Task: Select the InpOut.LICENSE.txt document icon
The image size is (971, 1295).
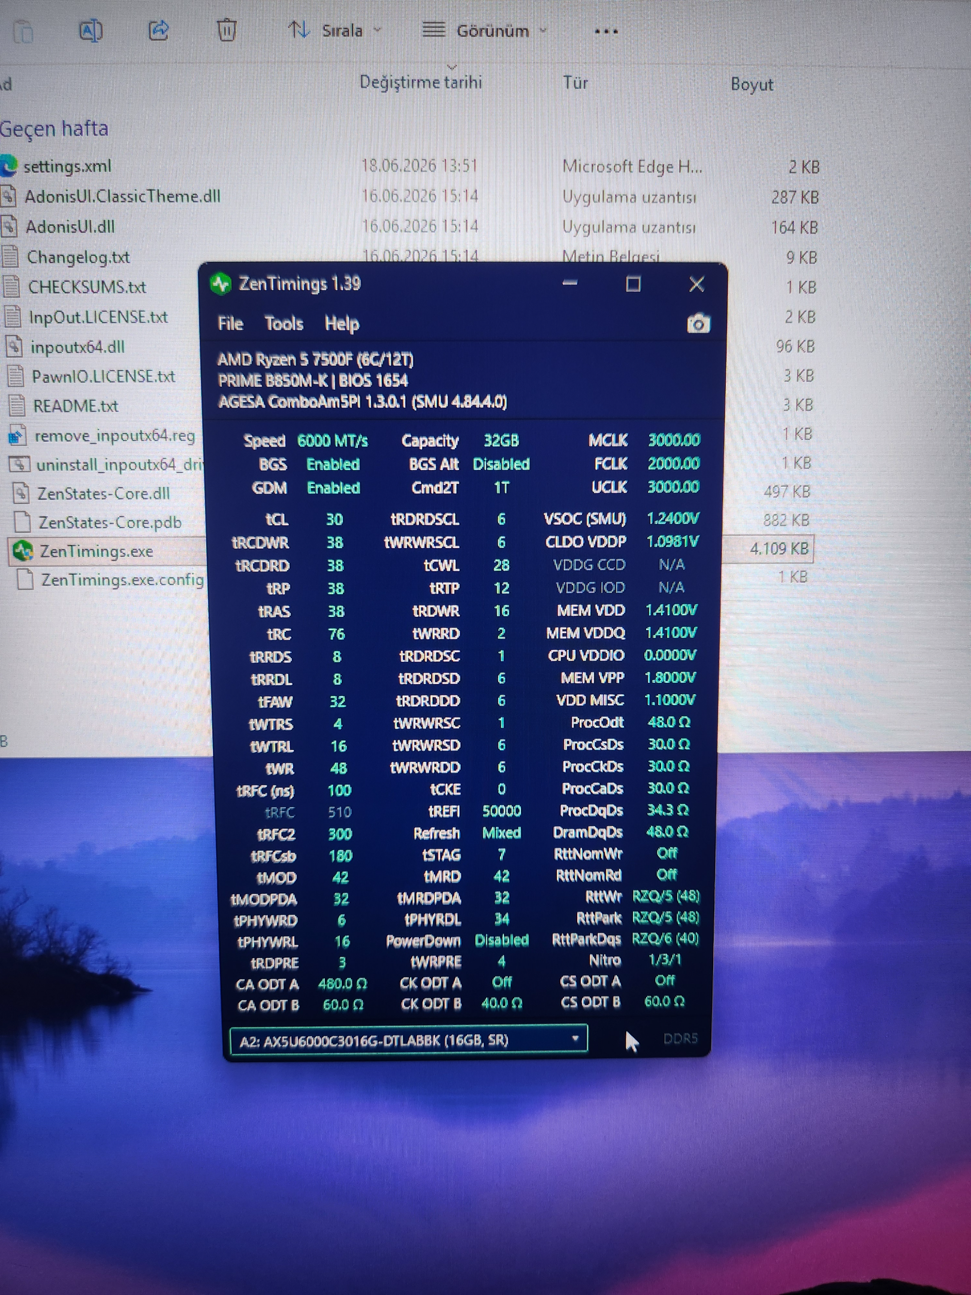Action: 13,317
